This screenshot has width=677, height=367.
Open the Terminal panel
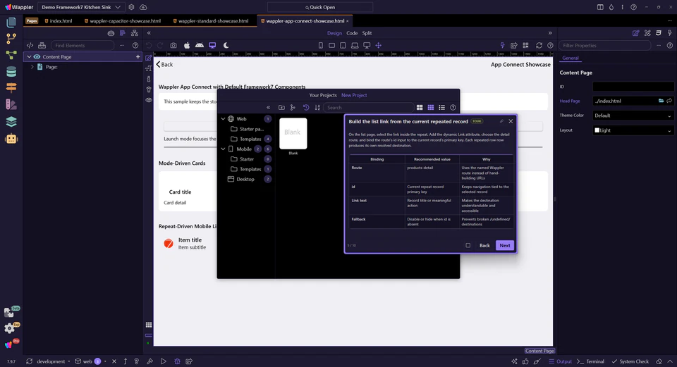591,361
